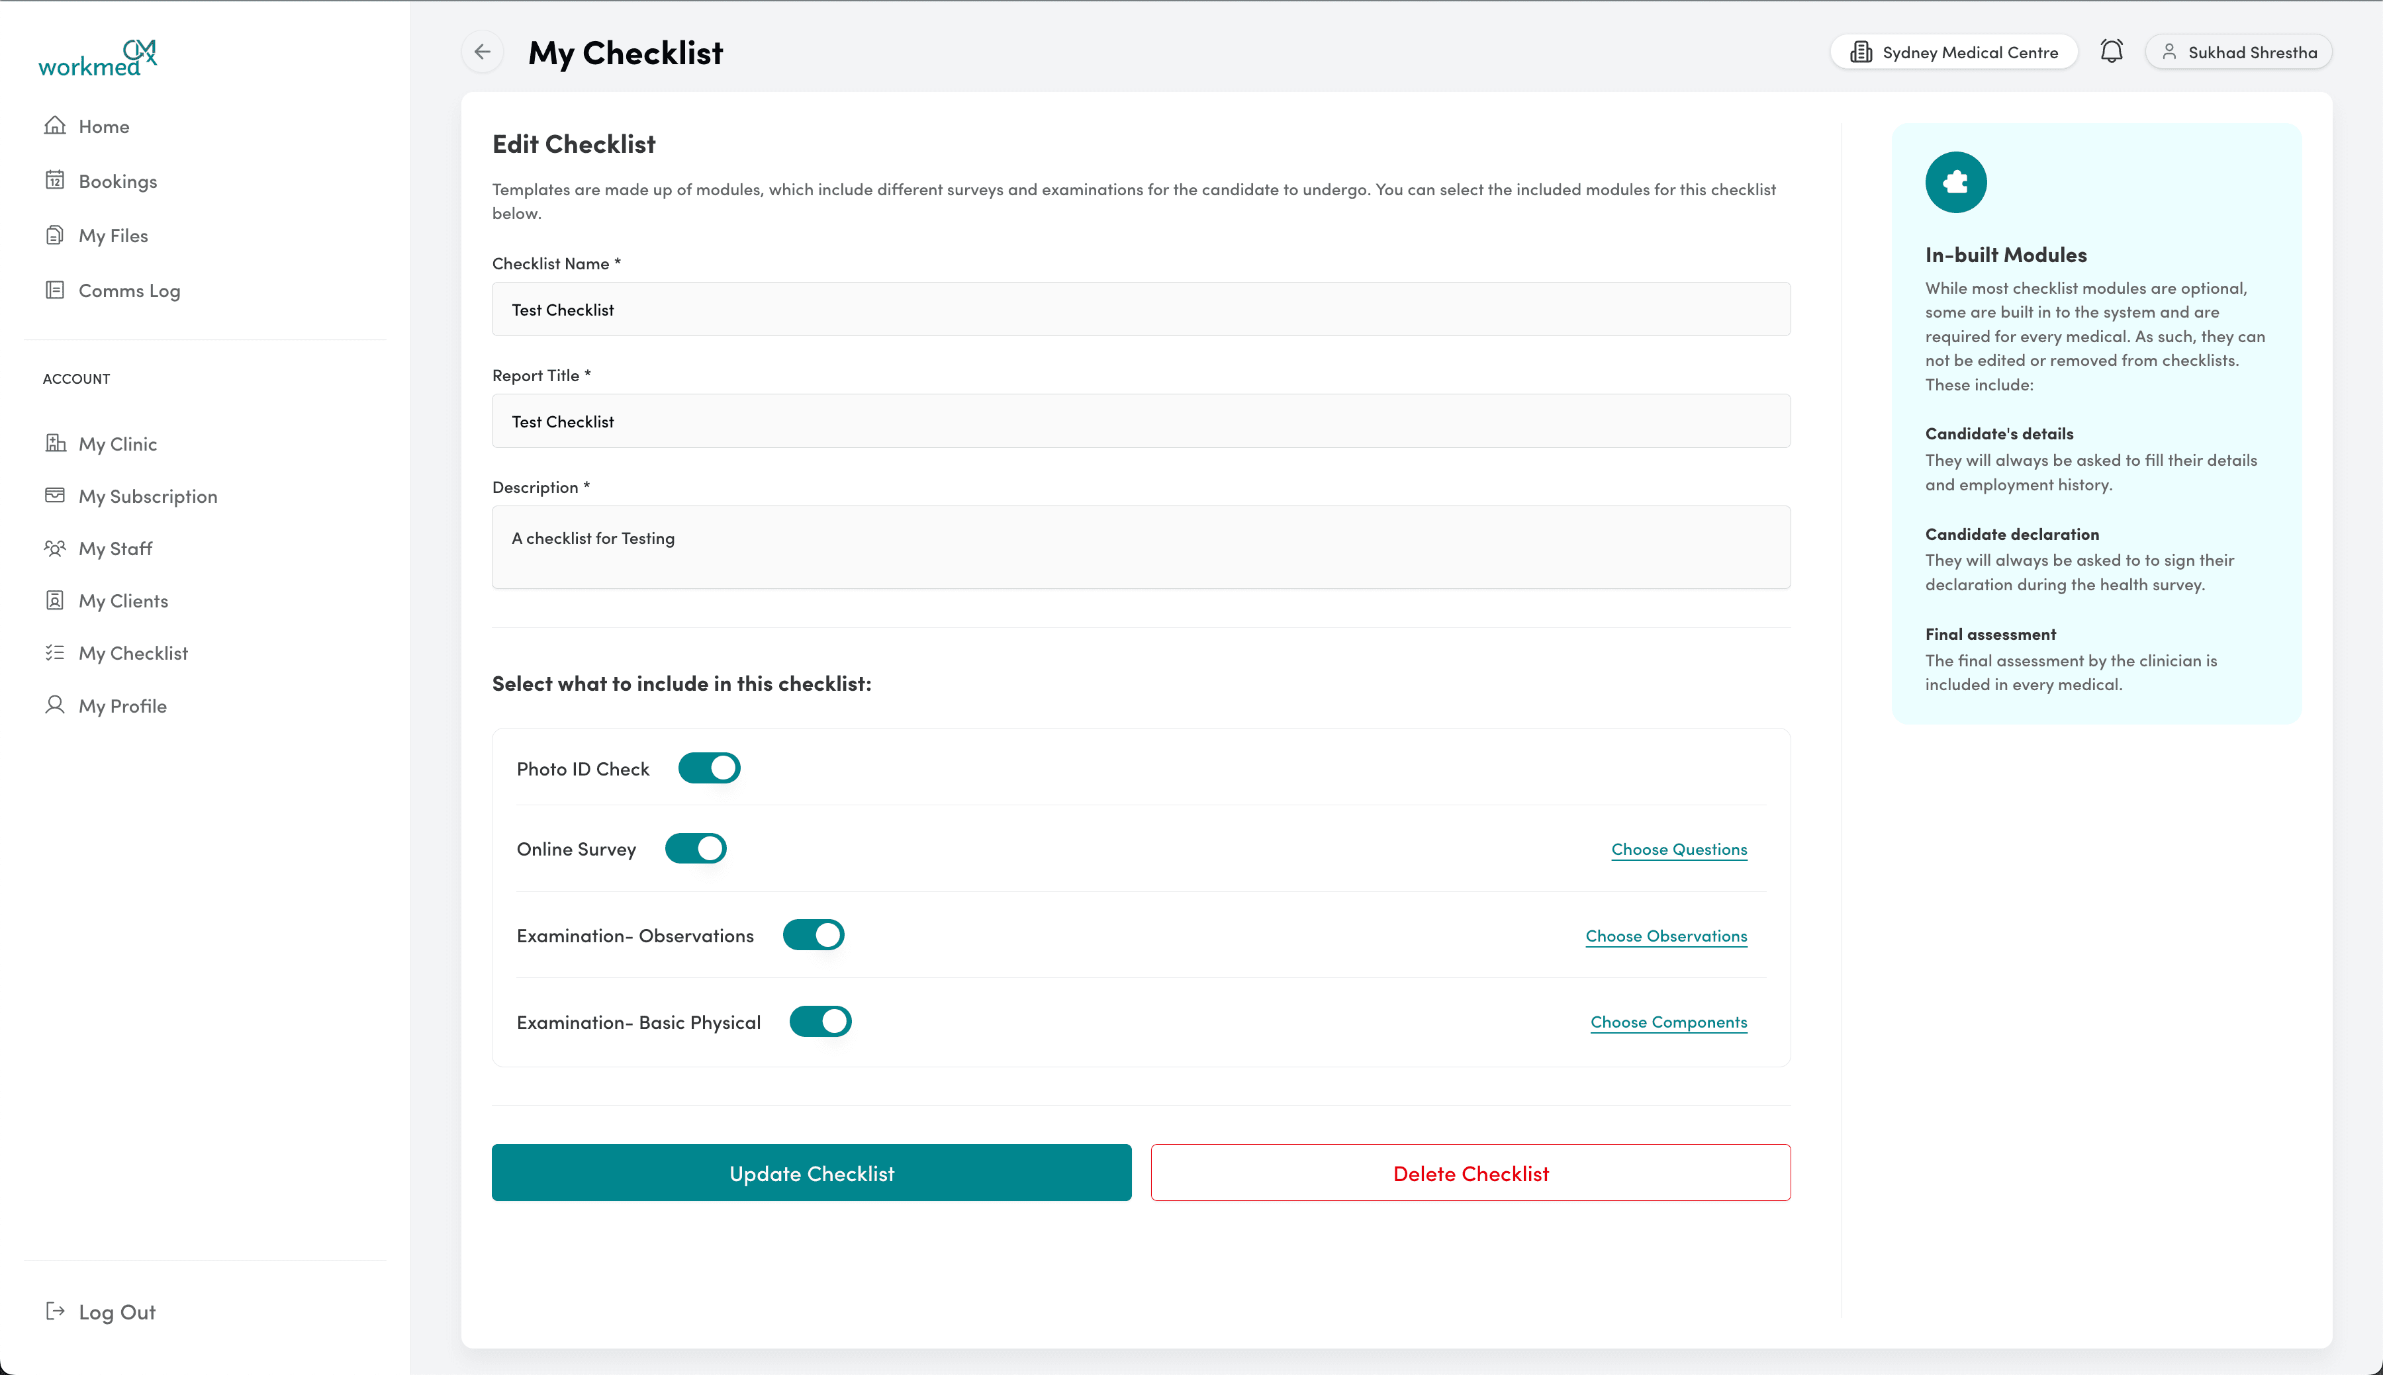
Task: Click the back arrow beside My Checklist
Action: 483,52
